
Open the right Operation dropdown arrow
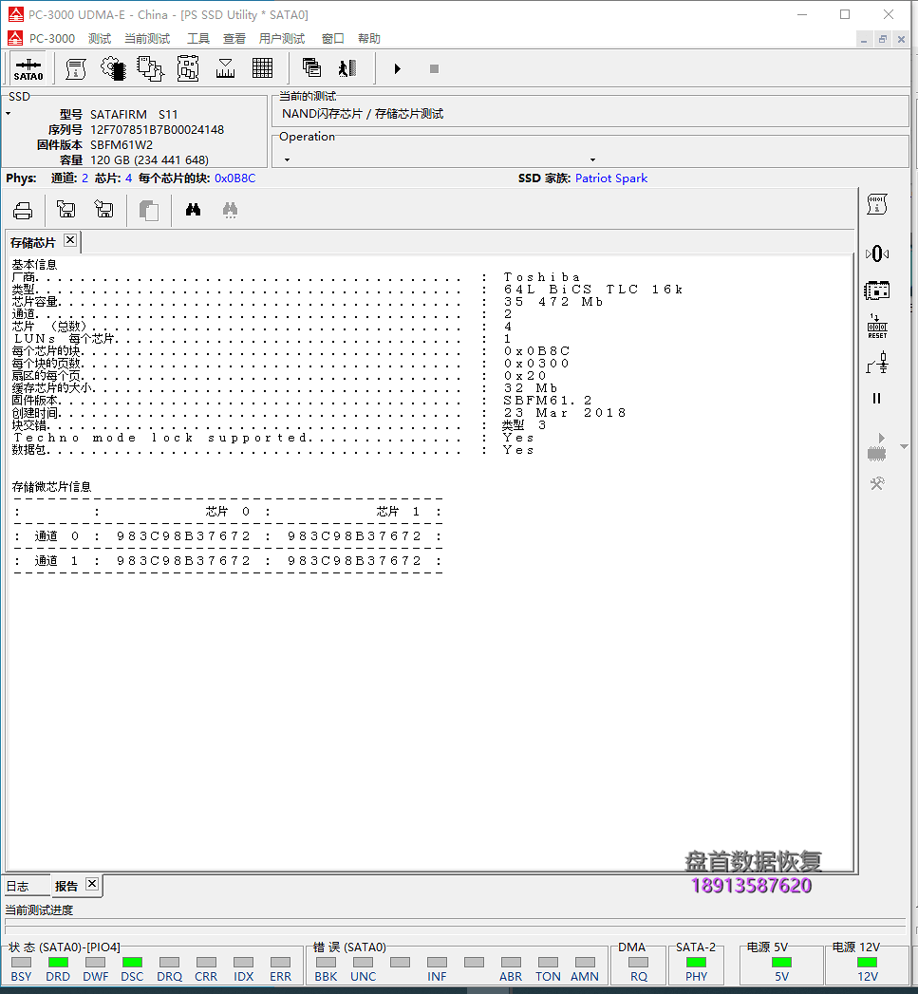pyautogui.click(x=592, y=159)
